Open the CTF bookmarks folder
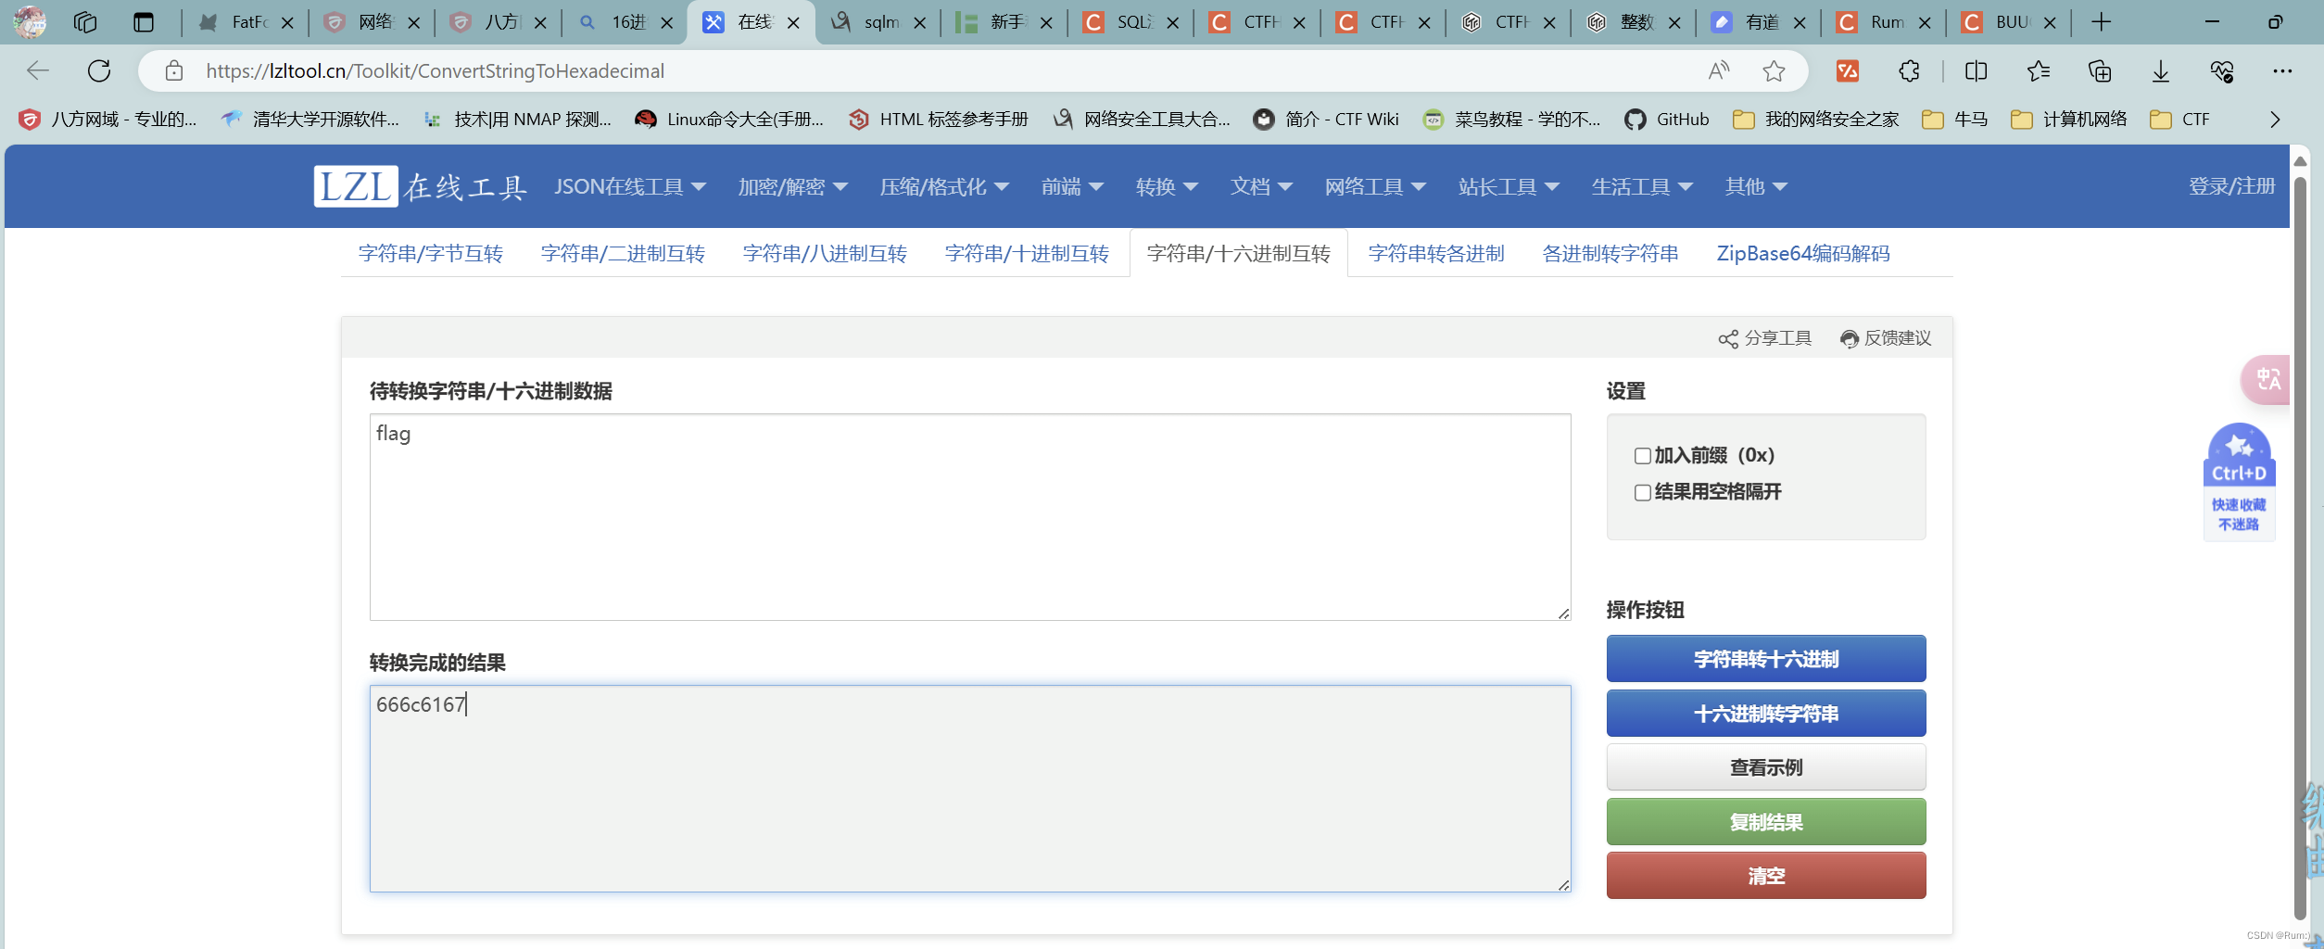 [2180, 120]
